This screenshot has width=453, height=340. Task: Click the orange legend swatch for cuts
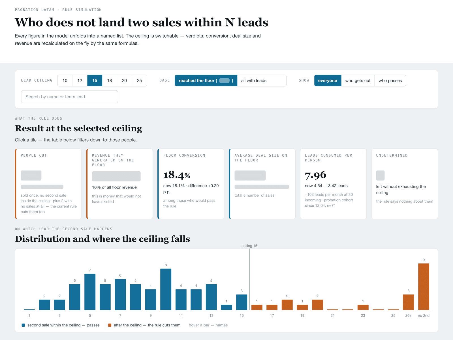pyautogui.click(x=110, y=325)
